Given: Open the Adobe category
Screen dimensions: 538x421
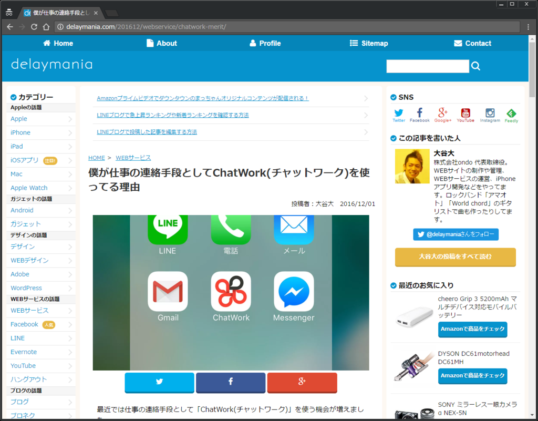Looking at the screenshot, I should (41, 274).
